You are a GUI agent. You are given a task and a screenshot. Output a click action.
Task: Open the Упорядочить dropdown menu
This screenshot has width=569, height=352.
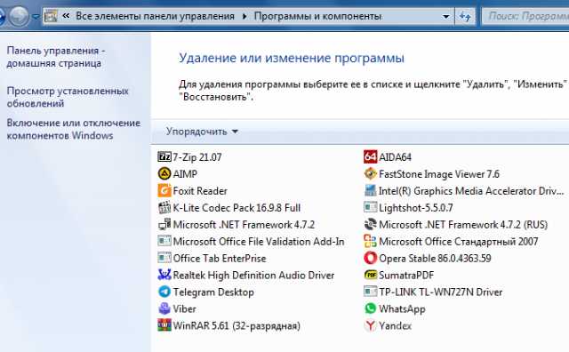[x=202, y=132]
